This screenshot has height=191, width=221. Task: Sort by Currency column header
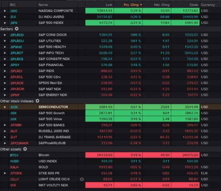click(x=208, y=5)
